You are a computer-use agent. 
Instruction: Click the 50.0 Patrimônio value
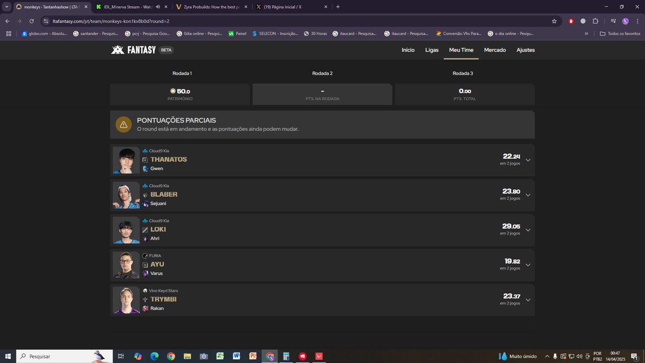[180, 91]
